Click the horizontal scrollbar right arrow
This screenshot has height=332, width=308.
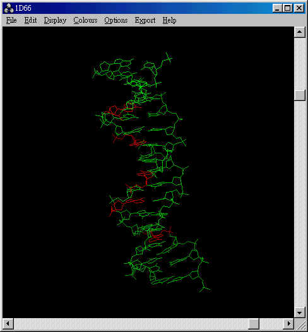(288, 324)
